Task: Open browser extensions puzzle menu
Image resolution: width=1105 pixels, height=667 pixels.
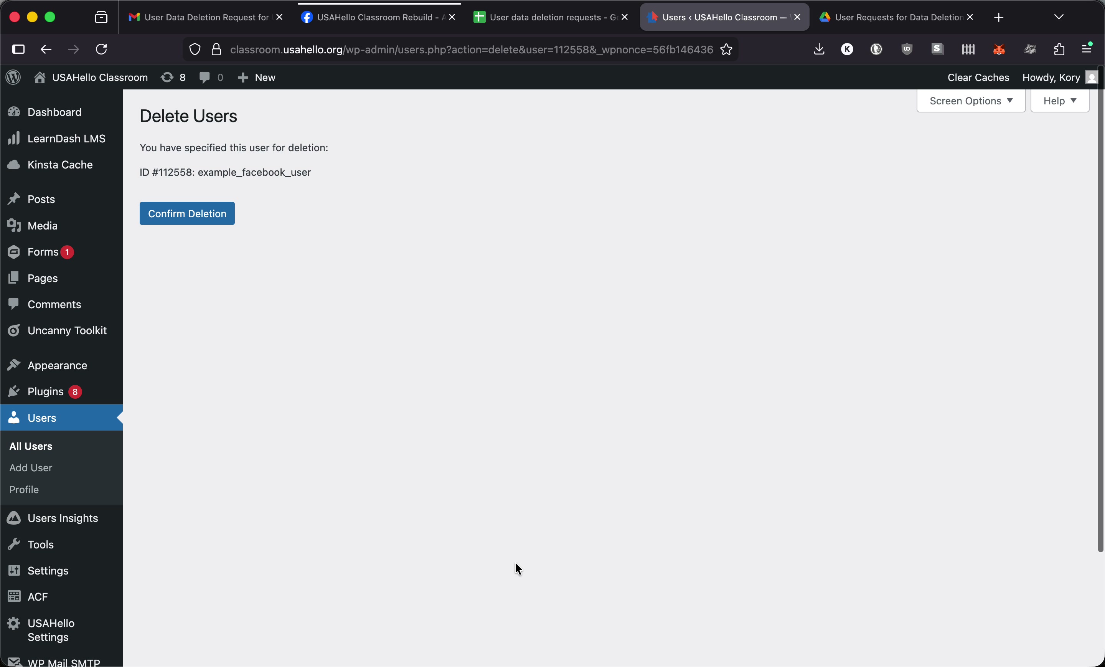Action: [x=1059, y=50]
